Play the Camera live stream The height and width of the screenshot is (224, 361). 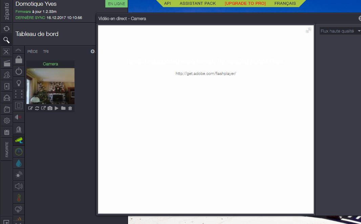click(57, 108)
